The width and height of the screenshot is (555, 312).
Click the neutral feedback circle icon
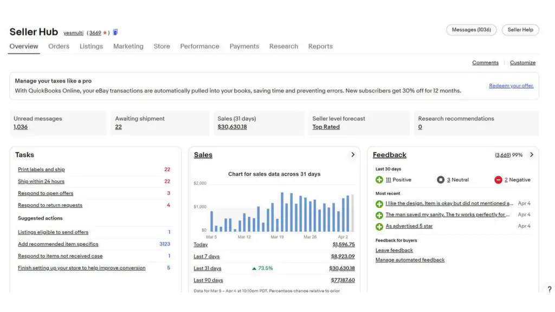point(440,180)
